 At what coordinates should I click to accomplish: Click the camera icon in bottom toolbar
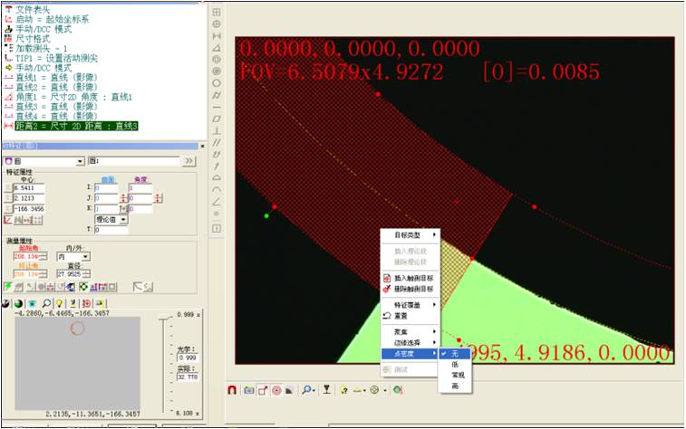(x=248, y=390)
